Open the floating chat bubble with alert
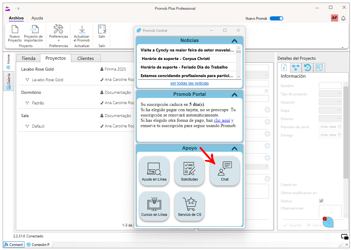Image resolution: width=351 pixels, height=250 pixels. [328, 222]
